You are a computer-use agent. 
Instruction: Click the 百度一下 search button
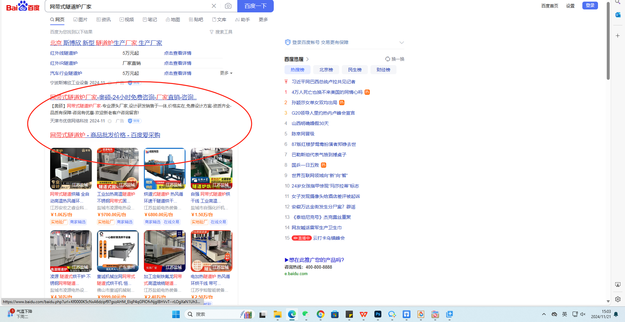pyautogui.click(x=256, y=6)
